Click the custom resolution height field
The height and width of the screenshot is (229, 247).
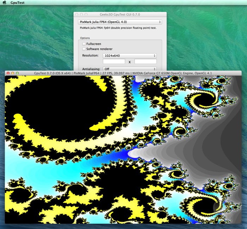[x=145, y=61]
